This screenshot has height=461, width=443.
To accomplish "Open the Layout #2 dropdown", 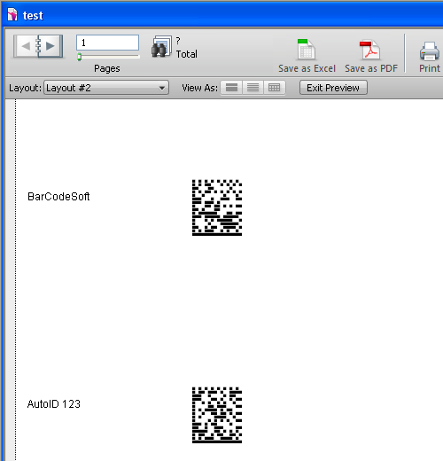I will click(x=106, y=88).
